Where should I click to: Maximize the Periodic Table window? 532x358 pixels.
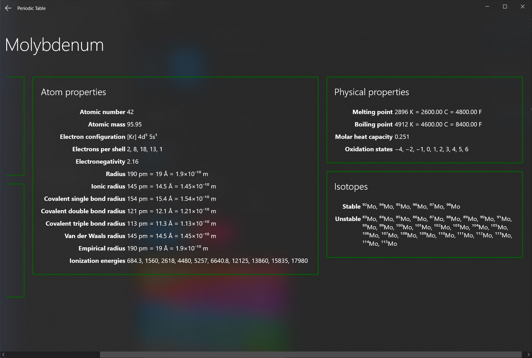(x=505, y=7)
